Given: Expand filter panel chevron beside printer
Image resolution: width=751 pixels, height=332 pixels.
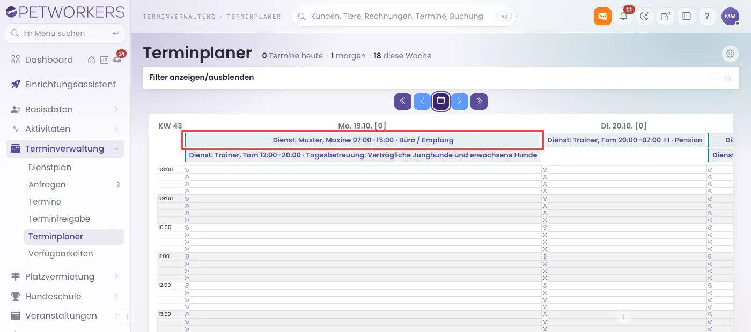Looking at the screenshot, I should point(713,78).
